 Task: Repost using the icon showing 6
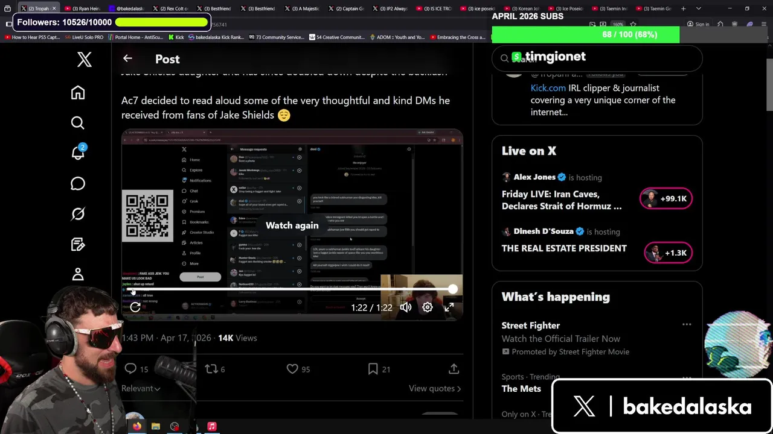[x=215, y=369]
